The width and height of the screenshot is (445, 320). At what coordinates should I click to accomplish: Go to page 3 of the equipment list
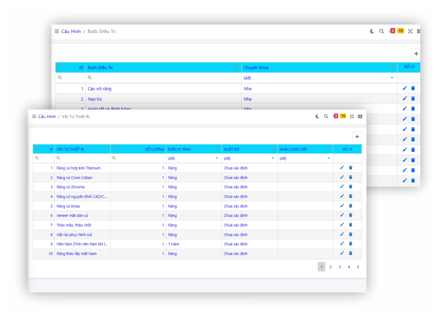(x=340, y=267)
